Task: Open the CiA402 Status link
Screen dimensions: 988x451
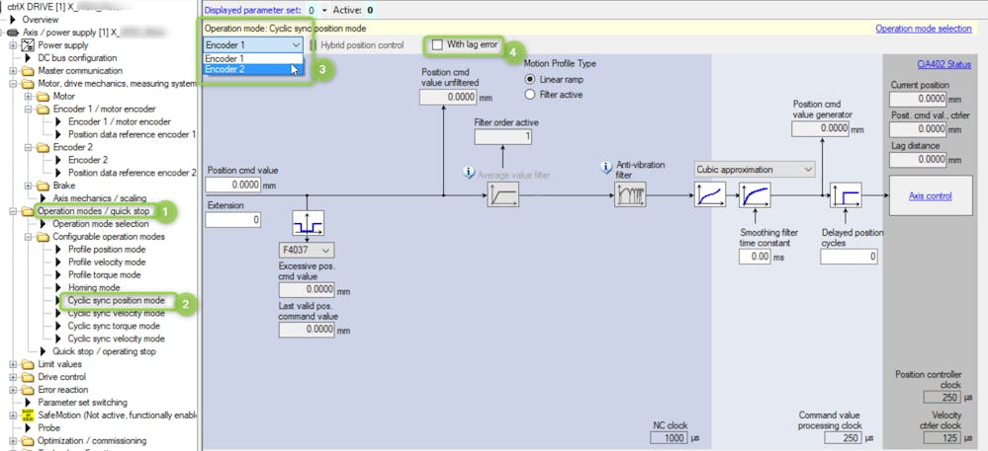Action: tap(943, 64)
